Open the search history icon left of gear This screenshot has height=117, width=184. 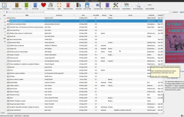(x=4, y=12)
